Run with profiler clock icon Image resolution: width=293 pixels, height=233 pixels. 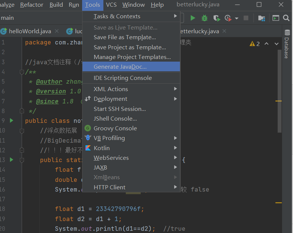(x=228, y=18)
